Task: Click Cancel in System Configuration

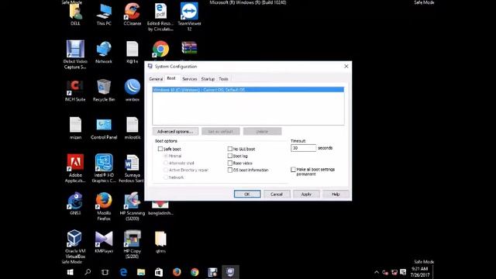Action: pos(277,194)
